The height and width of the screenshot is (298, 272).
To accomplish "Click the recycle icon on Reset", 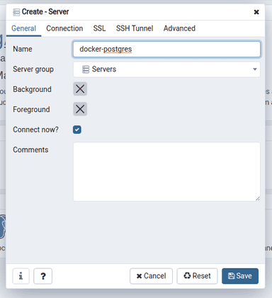I will (x=187, y=275).
